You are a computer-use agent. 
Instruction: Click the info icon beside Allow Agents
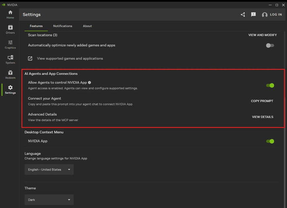(x=89, y=83)
